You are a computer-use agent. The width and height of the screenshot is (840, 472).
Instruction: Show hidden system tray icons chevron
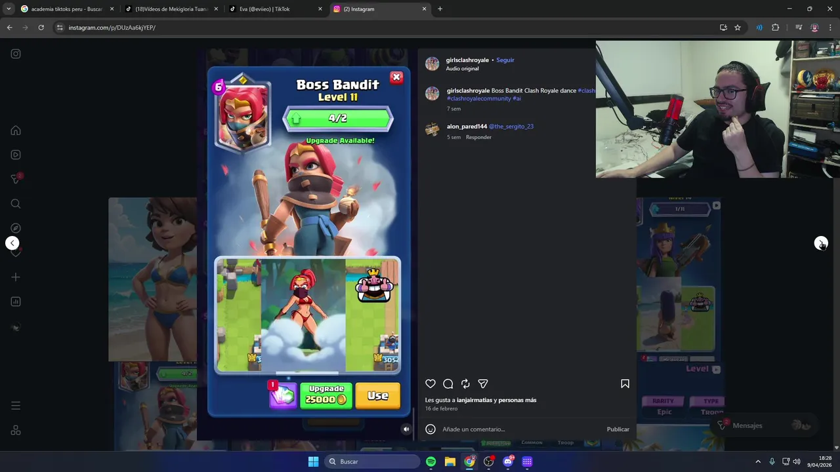point(758,462)
